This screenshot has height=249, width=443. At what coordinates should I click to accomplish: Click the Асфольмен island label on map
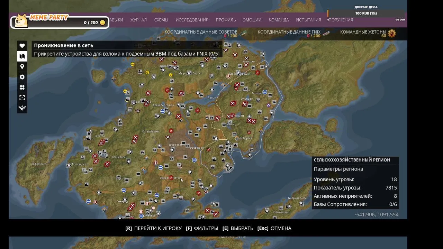click(39, 164)
